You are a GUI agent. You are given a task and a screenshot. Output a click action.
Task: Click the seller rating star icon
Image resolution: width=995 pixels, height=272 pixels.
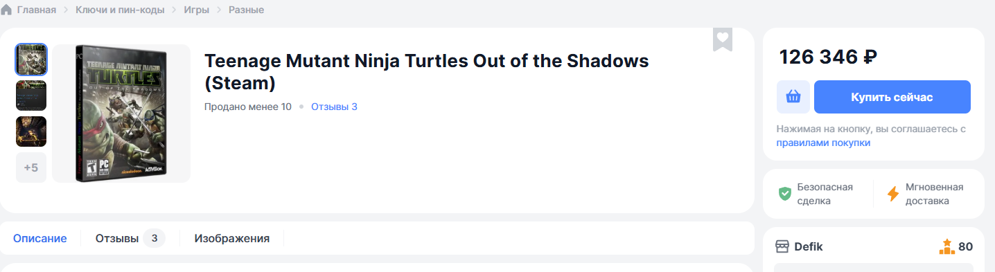[946, 246]
